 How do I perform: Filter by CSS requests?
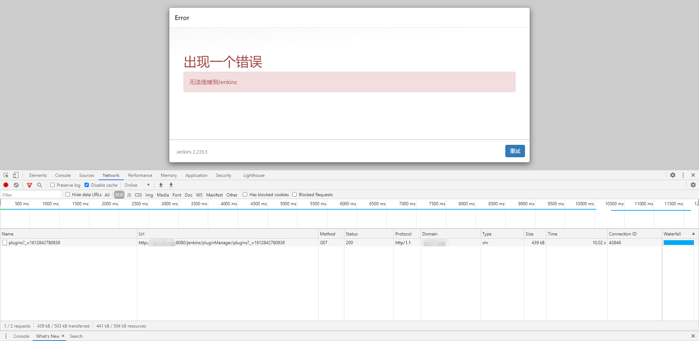[x=138, y=195]
